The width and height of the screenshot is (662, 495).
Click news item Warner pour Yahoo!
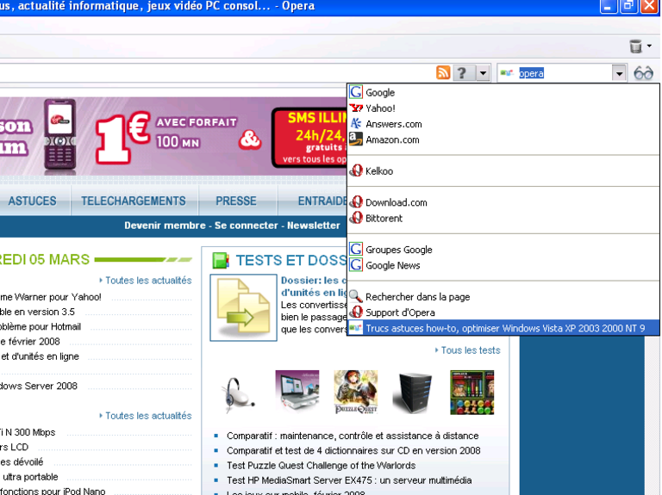51,297
